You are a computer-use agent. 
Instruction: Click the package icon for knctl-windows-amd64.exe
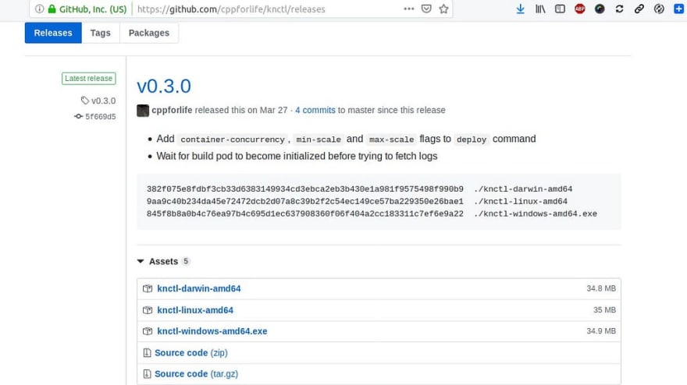[148, 331]
